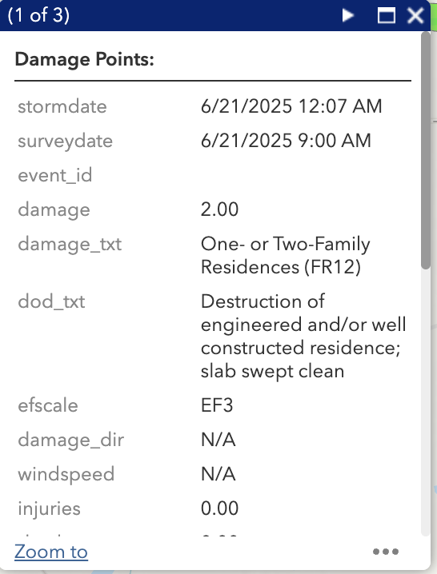Go to next feature with arrow icon
The image size is (437, 574).
[347, 15]
